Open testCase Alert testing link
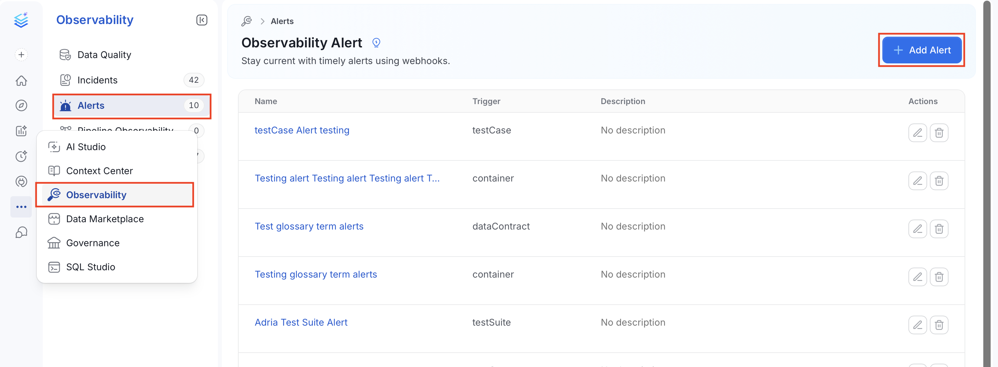This screenshot has width=998, height=367. point(302,130)
